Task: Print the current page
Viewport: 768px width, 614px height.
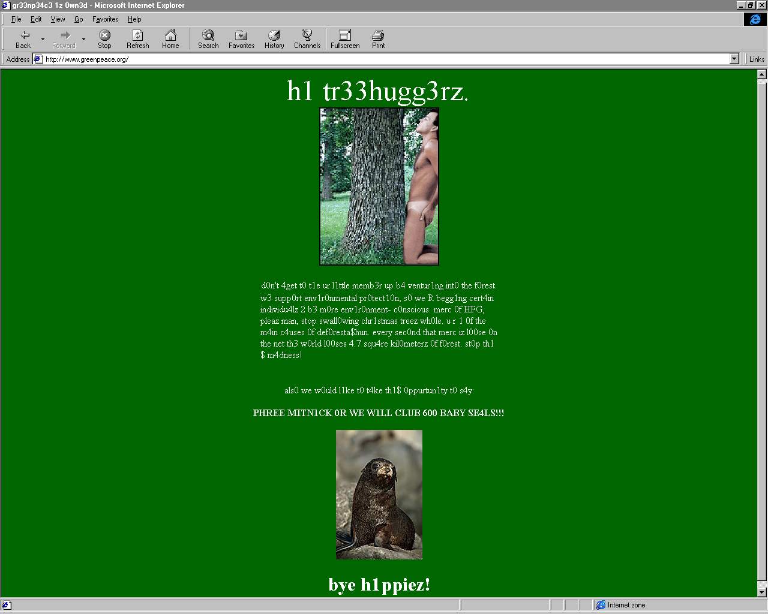Action: 378,39
